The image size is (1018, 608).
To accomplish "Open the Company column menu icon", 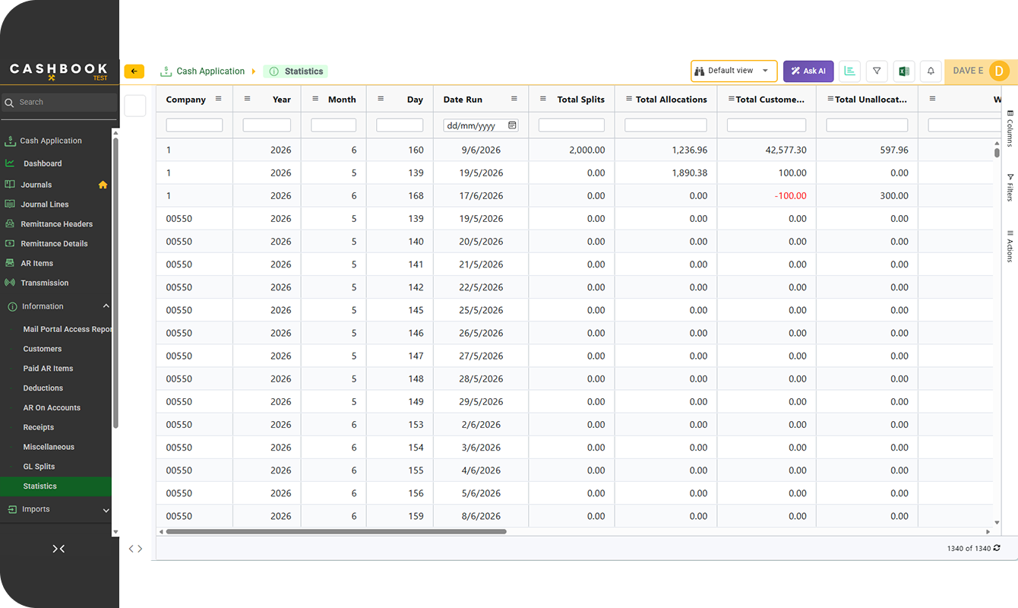I will [x=219, y=99].
